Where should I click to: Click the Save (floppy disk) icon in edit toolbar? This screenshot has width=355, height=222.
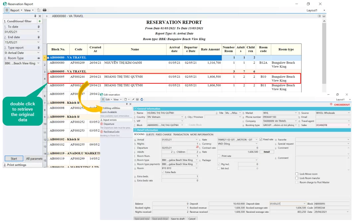(137, 99)
